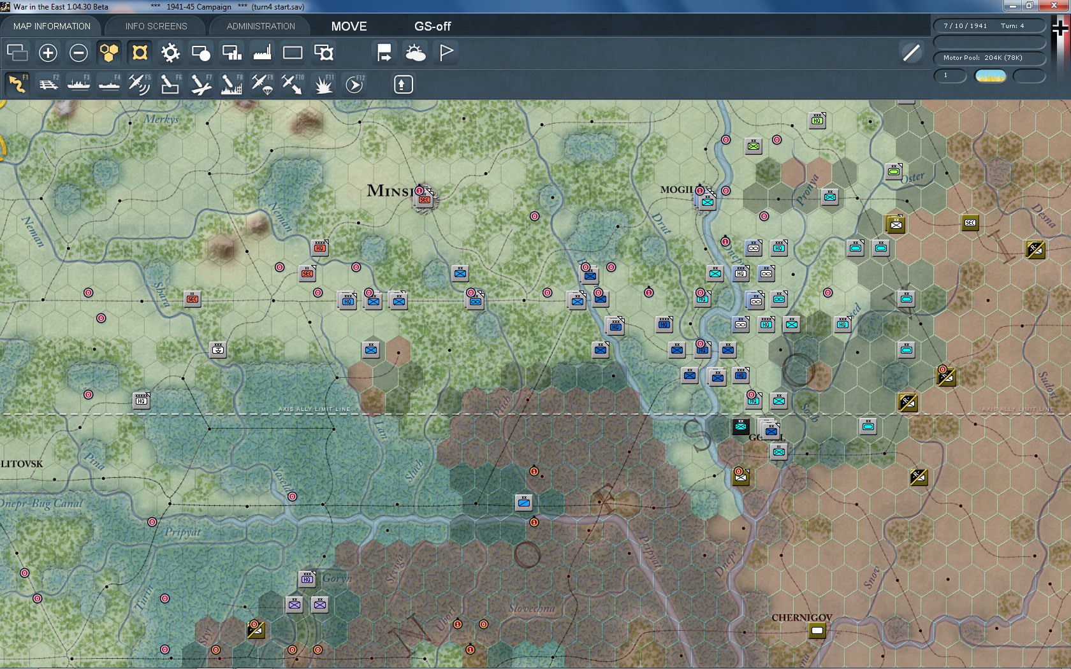The height and width of the screenshot is (669, 1071).
Task: Select the F7 bomb airfield mode
Action: point(201,84)
